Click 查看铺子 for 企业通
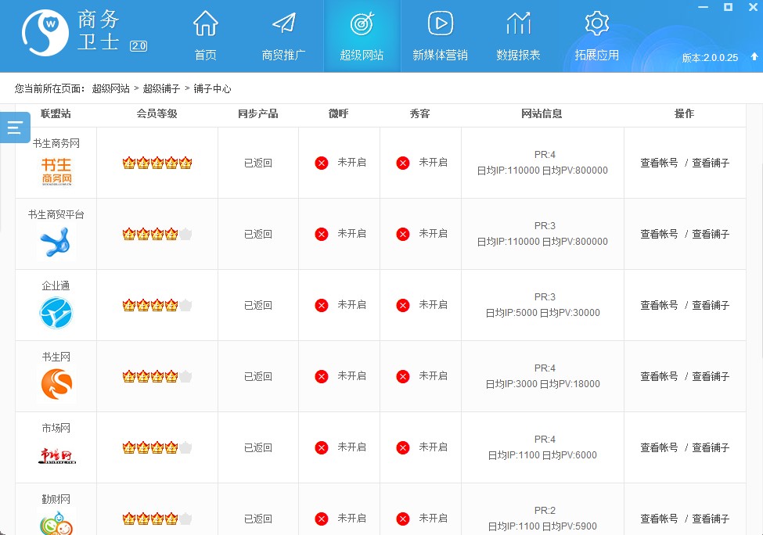Image resolution: width=763 pixels, height=535 pixels. point(711,305)
